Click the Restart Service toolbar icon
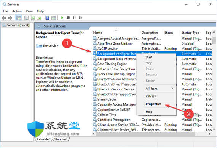This screenshot has height=148, width=217. coord(81,18)
